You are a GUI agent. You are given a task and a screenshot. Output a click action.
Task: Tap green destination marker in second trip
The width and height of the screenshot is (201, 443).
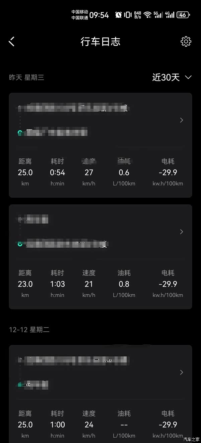coord(20,244)
